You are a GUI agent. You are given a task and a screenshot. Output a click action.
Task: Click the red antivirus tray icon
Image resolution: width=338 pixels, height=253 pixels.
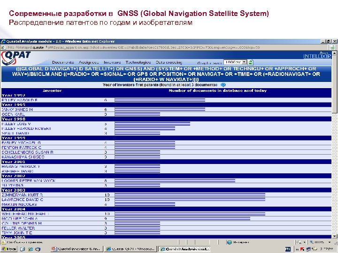click(302, 249)
